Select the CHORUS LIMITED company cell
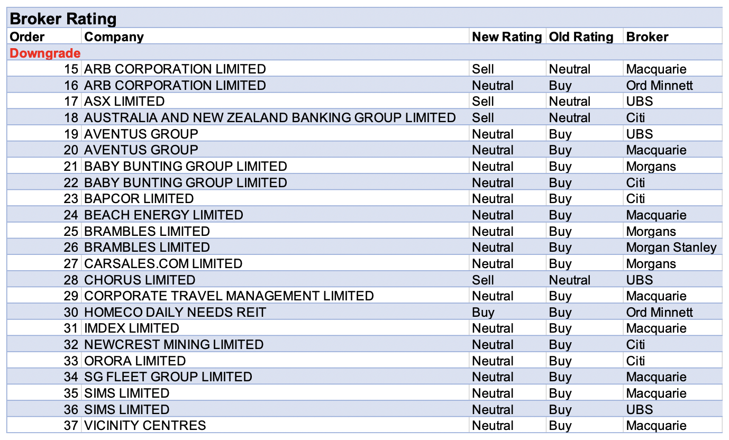729x440 pixels. (x=140, y=280)
